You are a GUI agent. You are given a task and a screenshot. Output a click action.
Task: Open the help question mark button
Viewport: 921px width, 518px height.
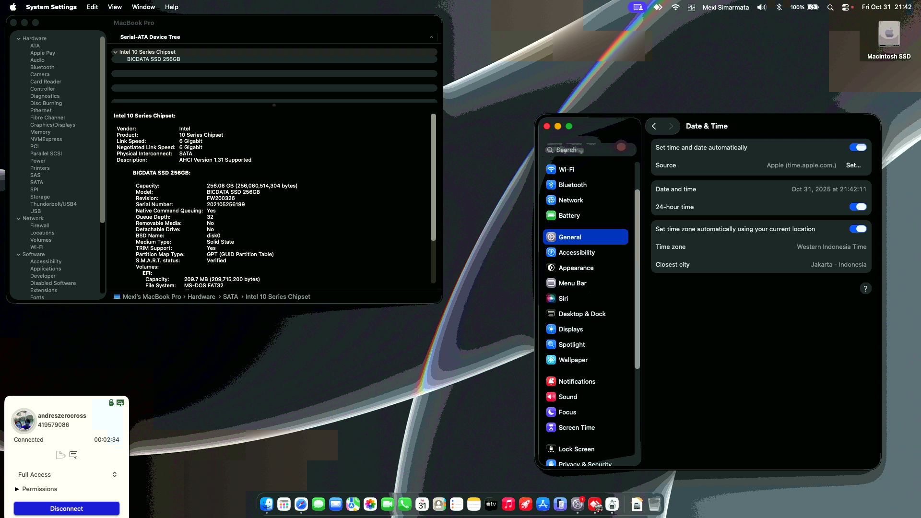[865, 288]
